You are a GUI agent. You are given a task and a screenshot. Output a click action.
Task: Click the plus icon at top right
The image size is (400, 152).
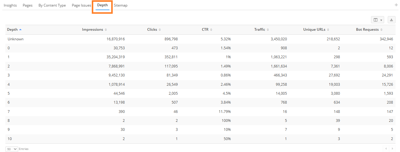(396, 5)
